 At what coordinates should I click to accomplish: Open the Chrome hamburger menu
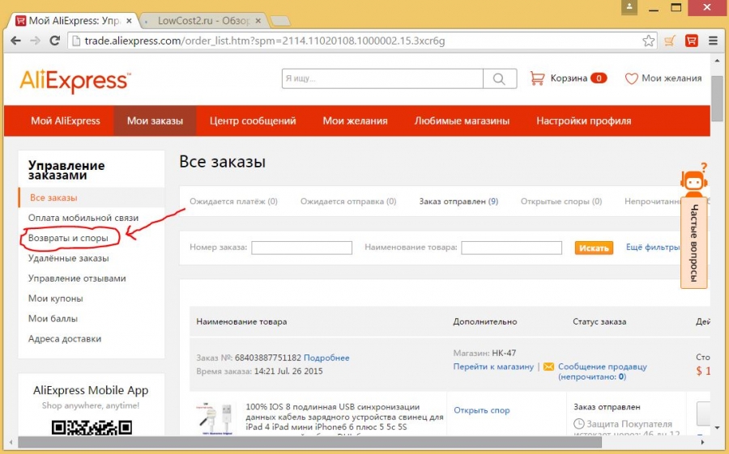tap(713, 41)
